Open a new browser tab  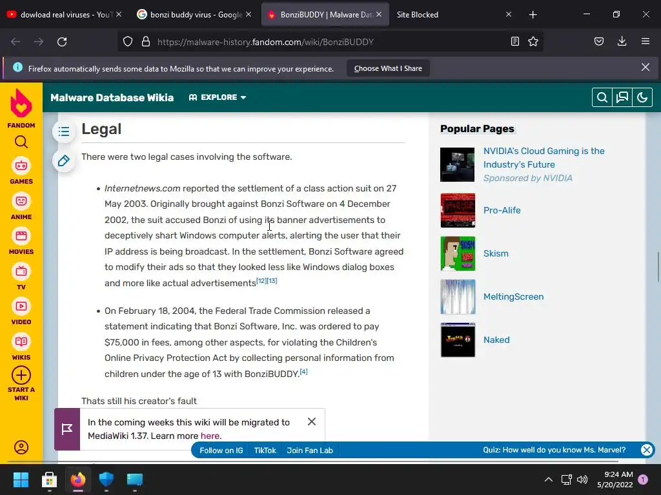[533, 15]
